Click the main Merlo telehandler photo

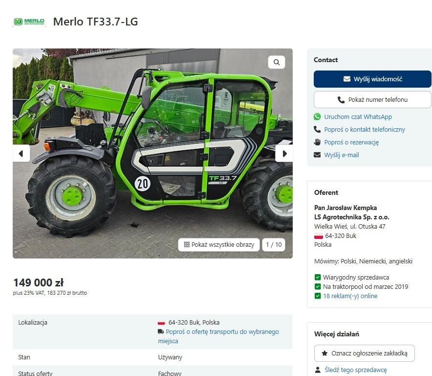(x=152, y=154)
